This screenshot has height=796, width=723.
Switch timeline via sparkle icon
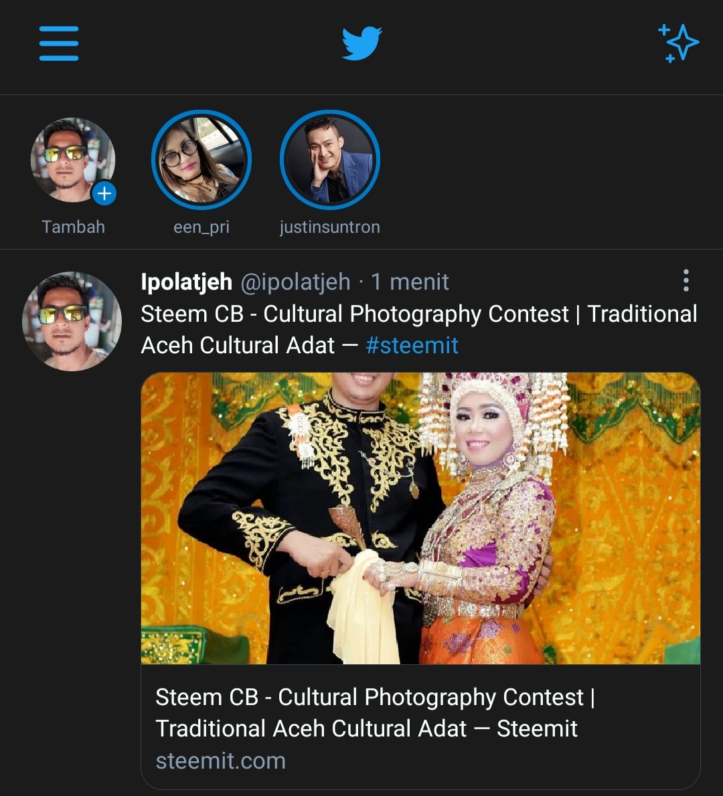click(679, 43)
